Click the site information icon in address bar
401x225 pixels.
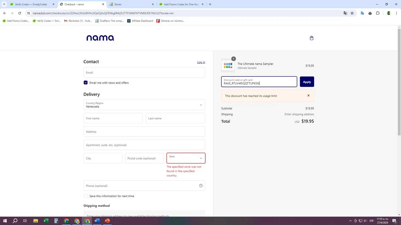tap(29, 13)
